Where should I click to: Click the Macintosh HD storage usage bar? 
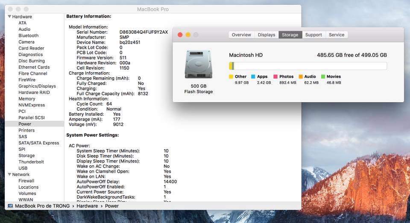pyautogui.click(x=308, y=66)
